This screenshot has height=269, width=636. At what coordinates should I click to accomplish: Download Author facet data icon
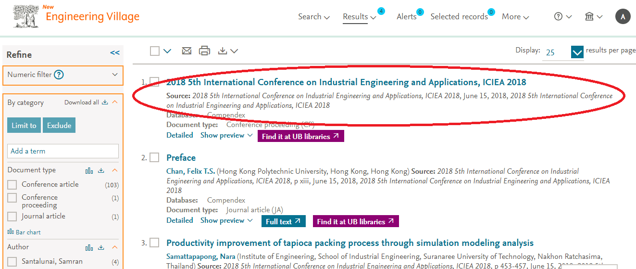[101, 247]
